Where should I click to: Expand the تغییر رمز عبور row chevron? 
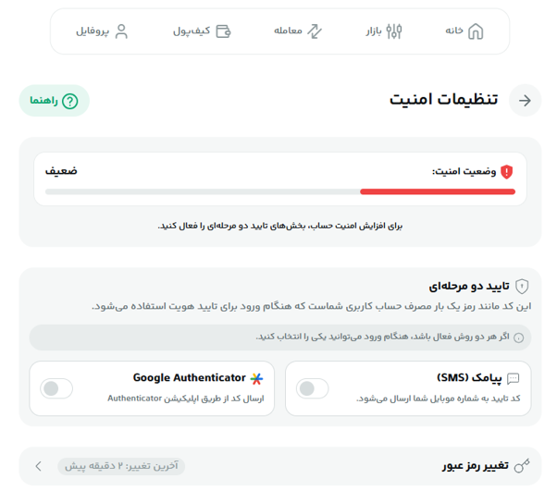(39, 466)
